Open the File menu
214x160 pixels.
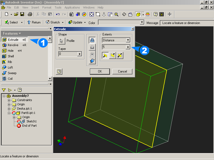[9, 7]
